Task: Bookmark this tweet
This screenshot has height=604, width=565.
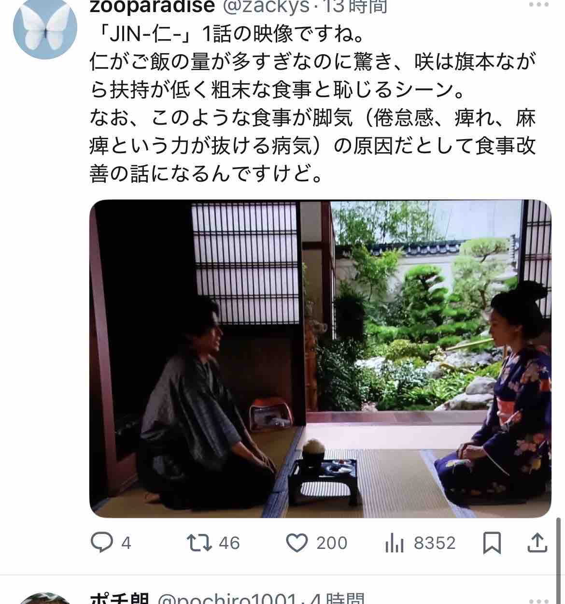Action: [492, 543]
